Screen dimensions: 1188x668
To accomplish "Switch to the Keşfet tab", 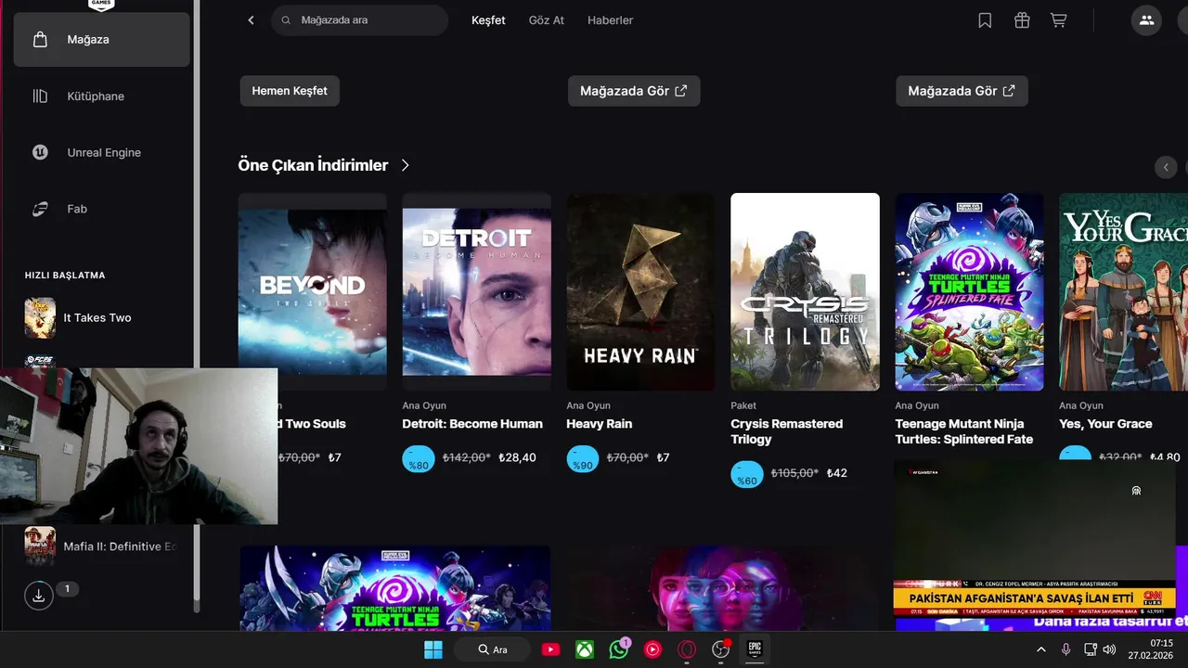I will 488,20.
